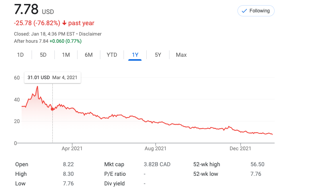The image size is (309, 195).
Task: Click the Apr 2021 axis label
Action: (x=72, y=149)
